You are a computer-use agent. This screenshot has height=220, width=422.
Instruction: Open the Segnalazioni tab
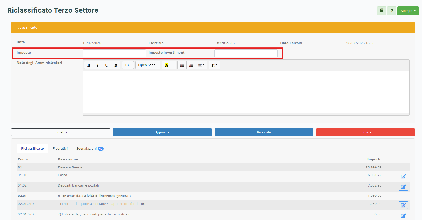pos(90,149)
